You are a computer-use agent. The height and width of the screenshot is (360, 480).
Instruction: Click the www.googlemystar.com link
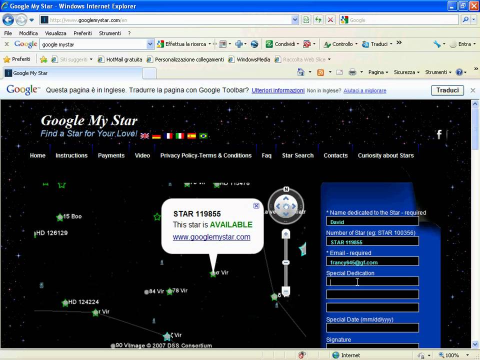coord(211,237)
